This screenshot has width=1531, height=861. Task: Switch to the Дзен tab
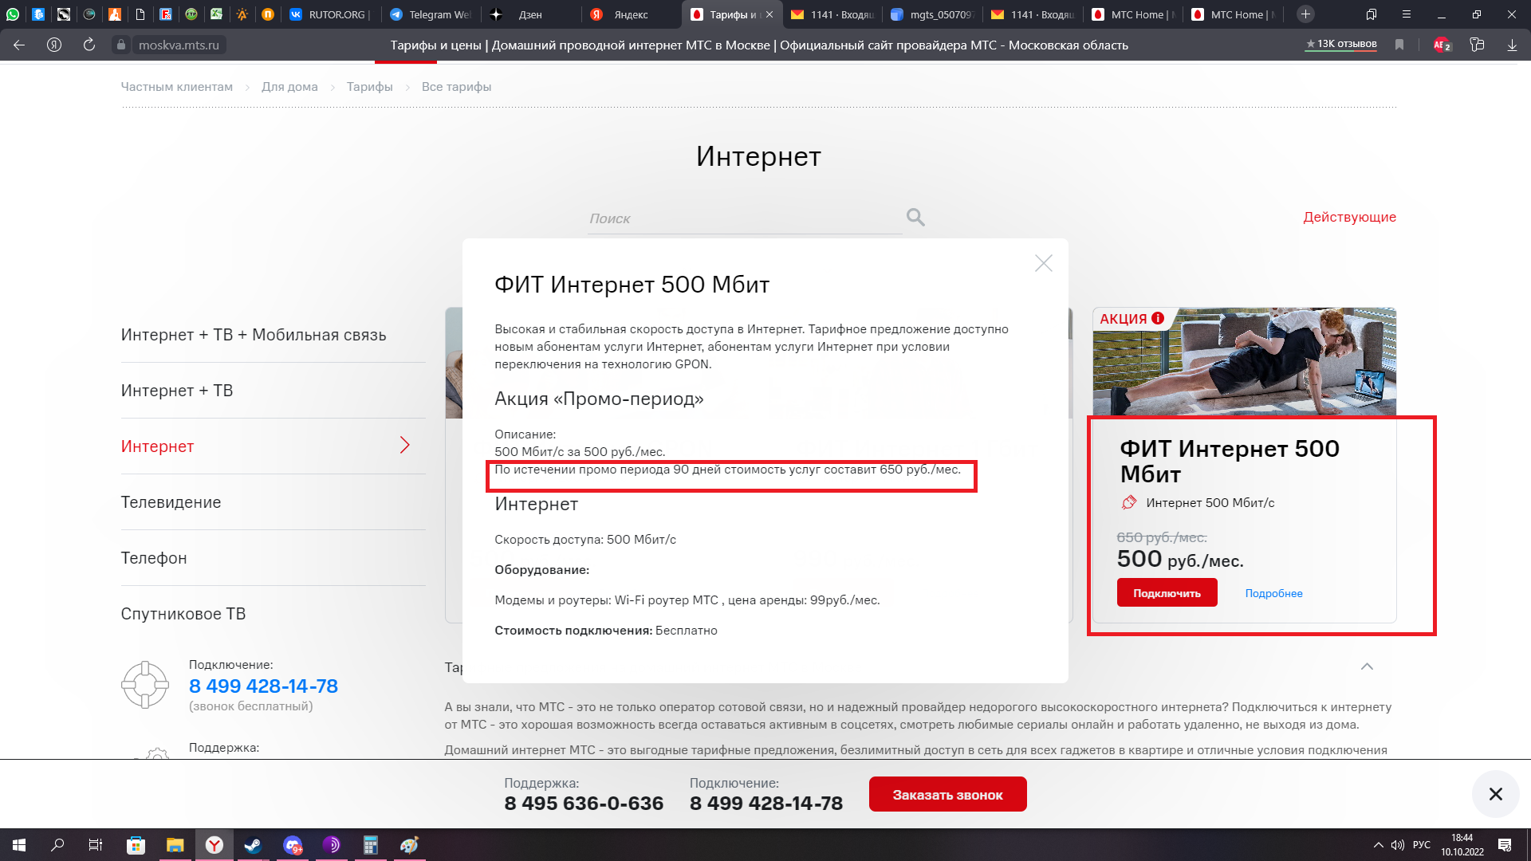click(530, 14)
